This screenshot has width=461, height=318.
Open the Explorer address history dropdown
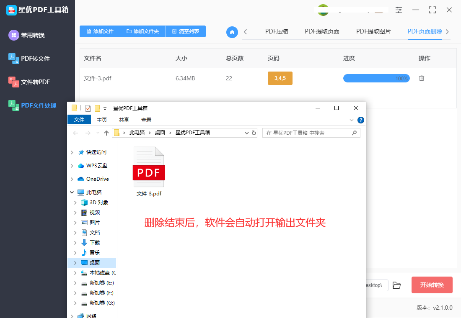coord(247,133)
